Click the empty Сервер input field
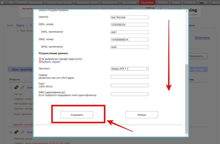The image size is (220, 144). click(x=129, y=77)
